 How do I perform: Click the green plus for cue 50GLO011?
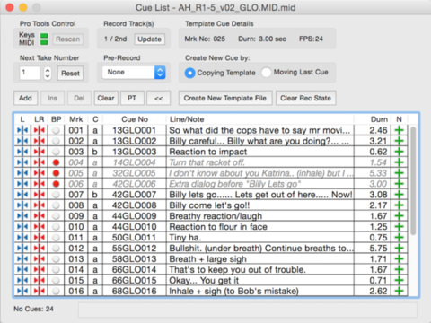coord(399,238)
